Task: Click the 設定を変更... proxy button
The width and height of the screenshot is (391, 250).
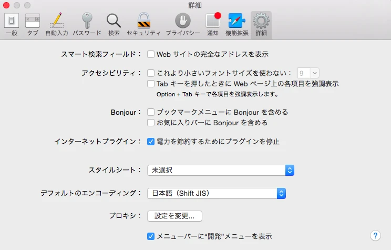Action: [174, 216]
